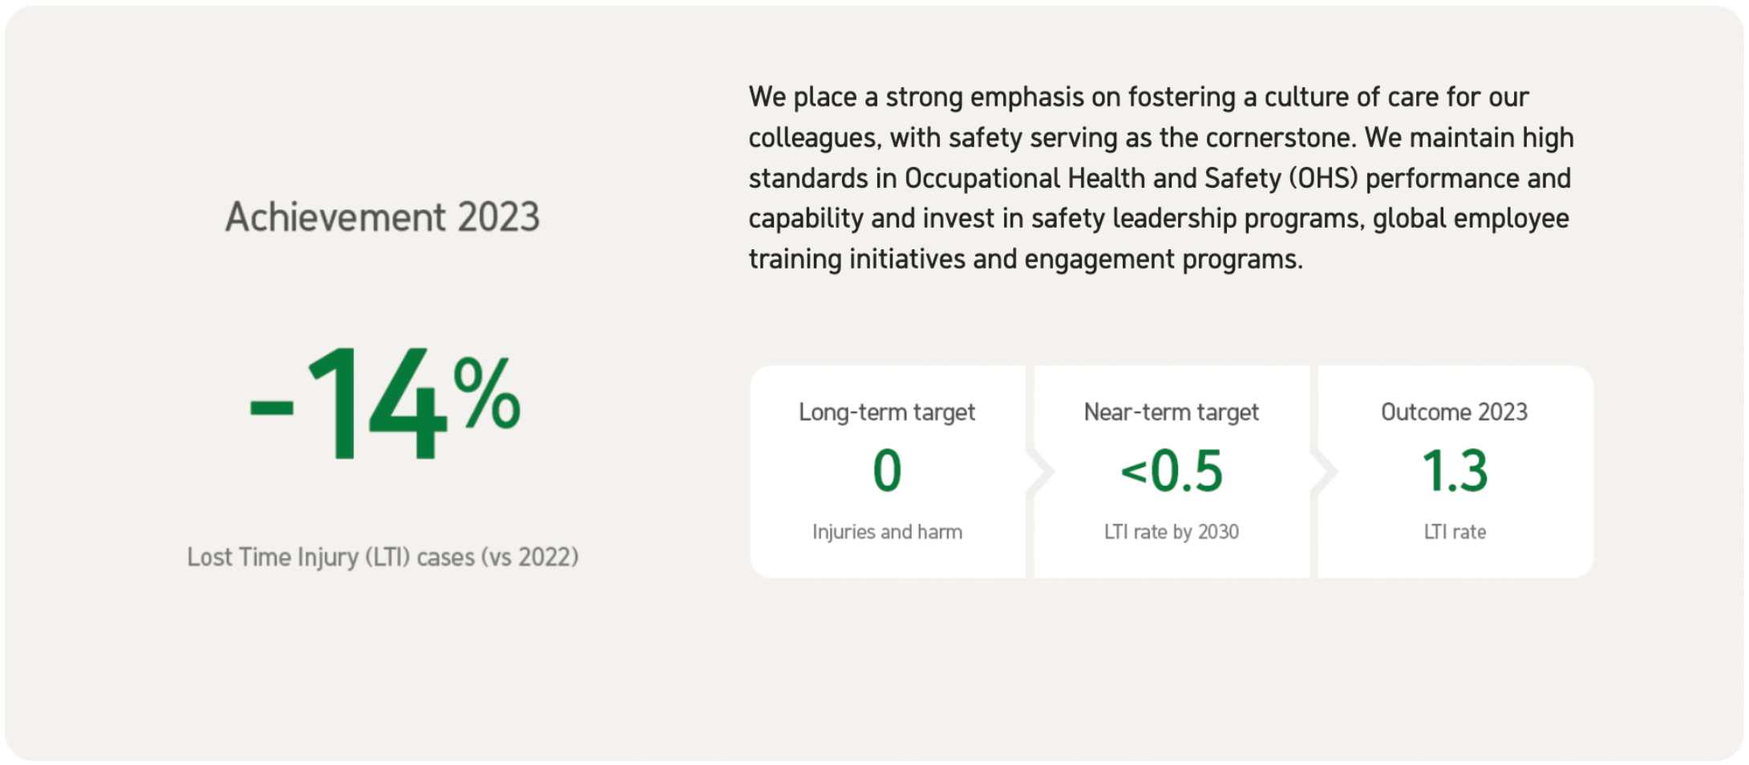
Task: Click the minus sign before 14%
Action: point(272,407)
